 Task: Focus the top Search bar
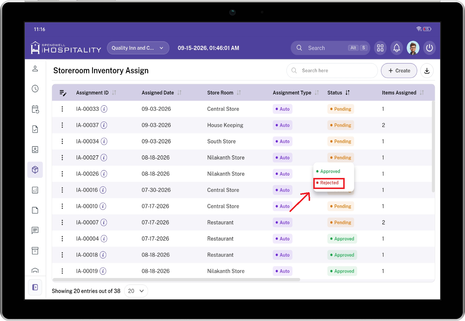tap(330, 48)
